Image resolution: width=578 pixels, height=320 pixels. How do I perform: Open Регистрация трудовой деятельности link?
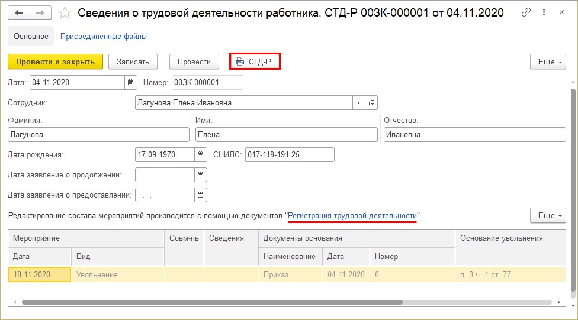[x=352, y=216]
